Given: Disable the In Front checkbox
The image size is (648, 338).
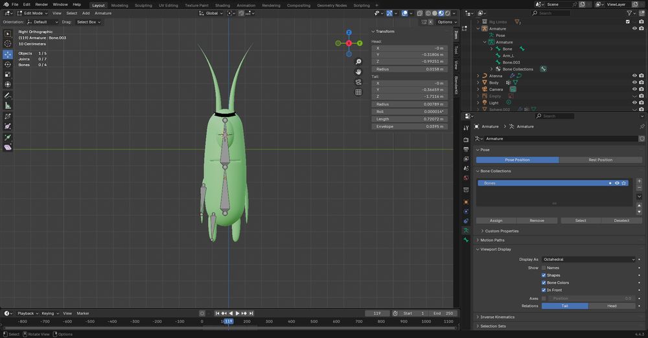Looking at the screenshot, I should 544,290.
